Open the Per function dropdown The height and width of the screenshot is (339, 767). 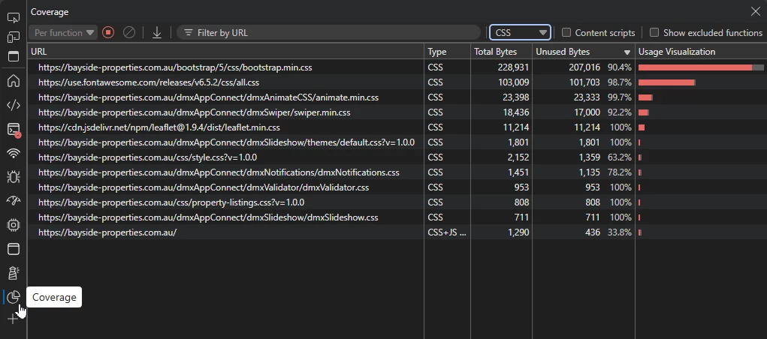[x=63, y=33]
